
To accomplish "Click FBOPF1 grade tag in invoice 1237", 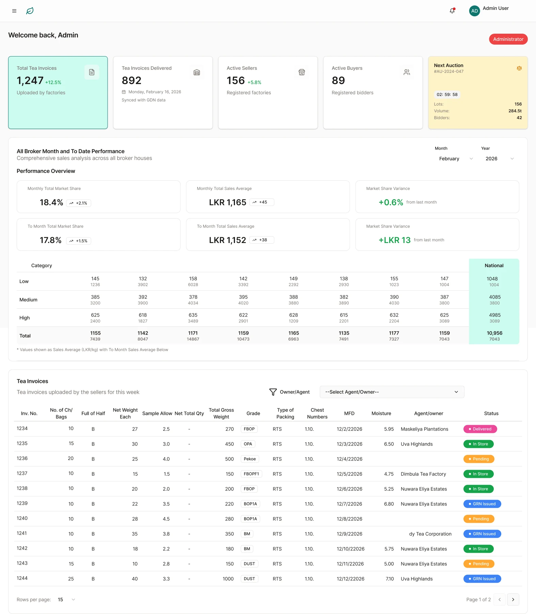I will click(x=251, y=474).
